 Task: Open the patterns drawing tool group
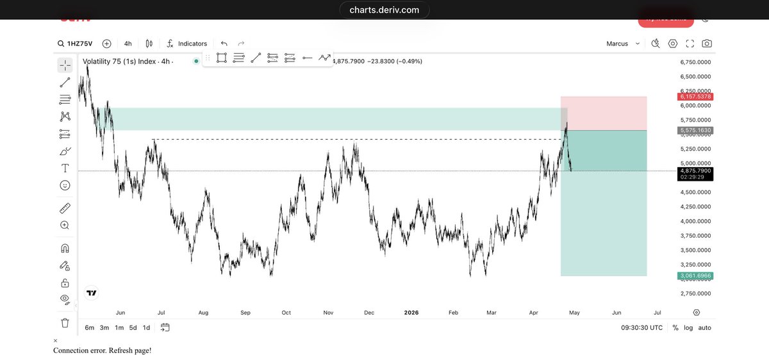[65, 117]
